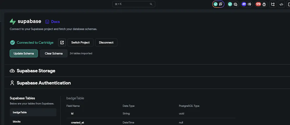Click the code view icon

point(281,4)
